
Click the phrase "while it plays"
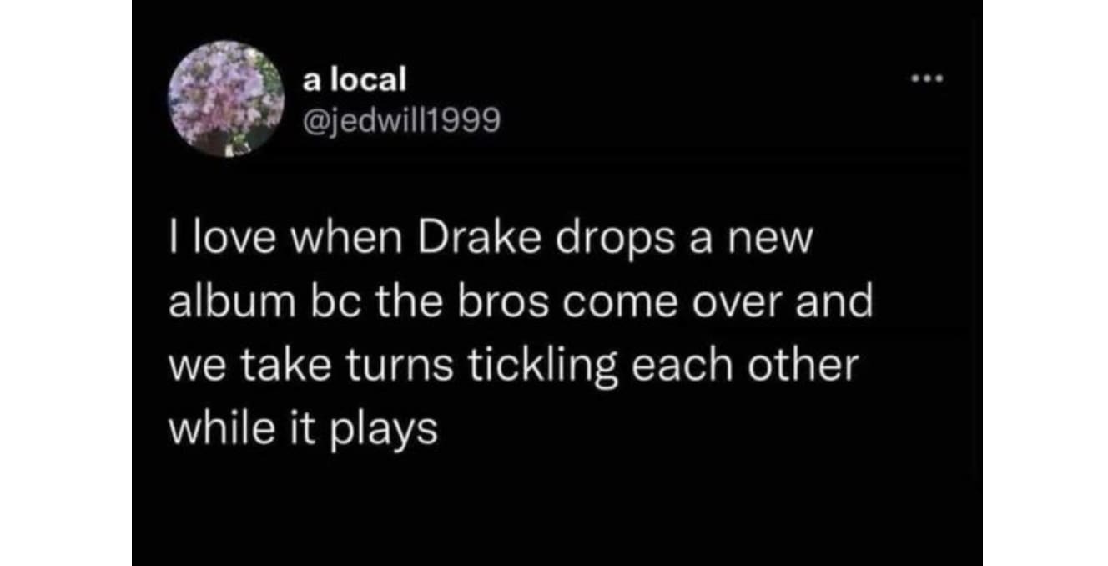click(x=303, y=429)
